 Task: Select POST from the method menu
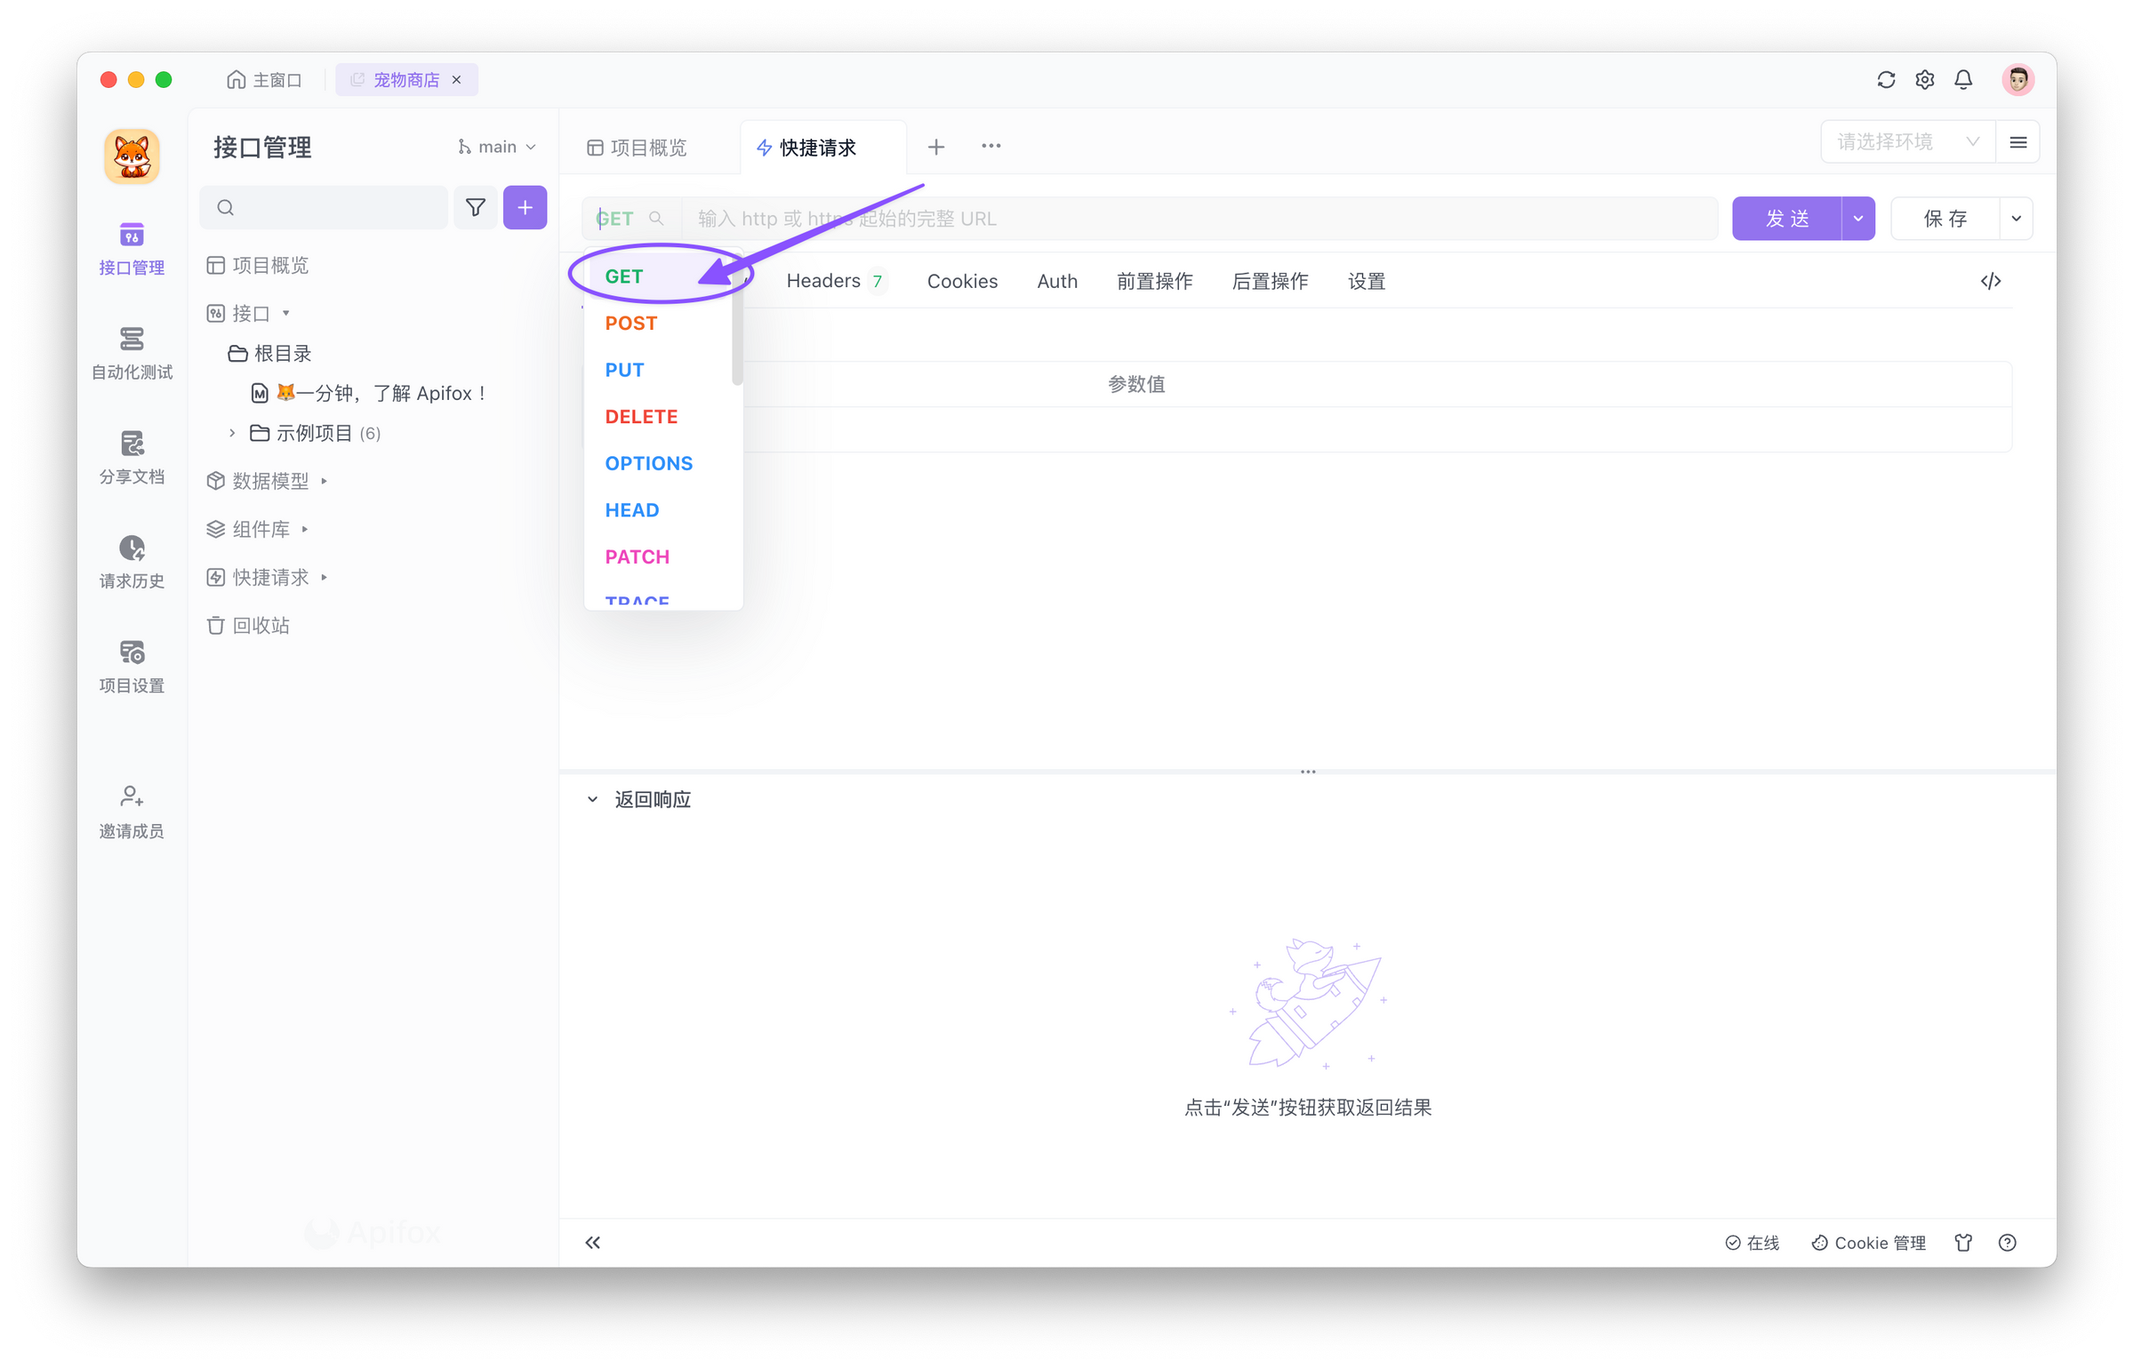(630, 323)
